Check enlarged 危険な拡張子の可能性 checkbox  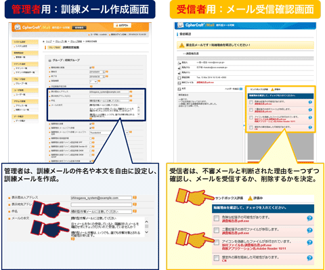217,219
